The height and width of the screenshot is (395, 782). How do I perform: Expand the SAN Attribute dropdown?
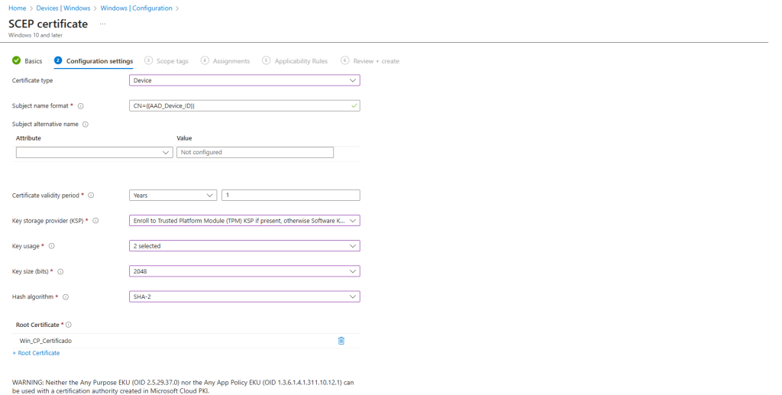click(93, 153)
